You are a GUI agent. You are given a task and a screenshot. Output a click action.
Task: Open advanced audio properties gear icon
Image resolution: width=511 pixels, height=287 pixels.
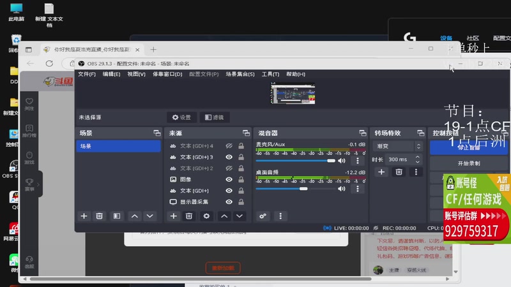point(263,216)
